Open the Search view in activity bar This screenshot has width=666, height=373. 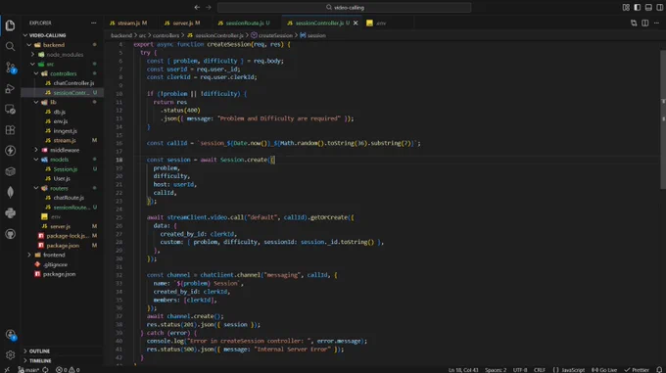tap(10, 47)
